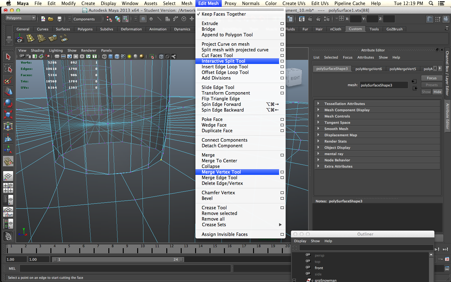Open Bevel options box
451x282 pixels.
click(282, 198)
